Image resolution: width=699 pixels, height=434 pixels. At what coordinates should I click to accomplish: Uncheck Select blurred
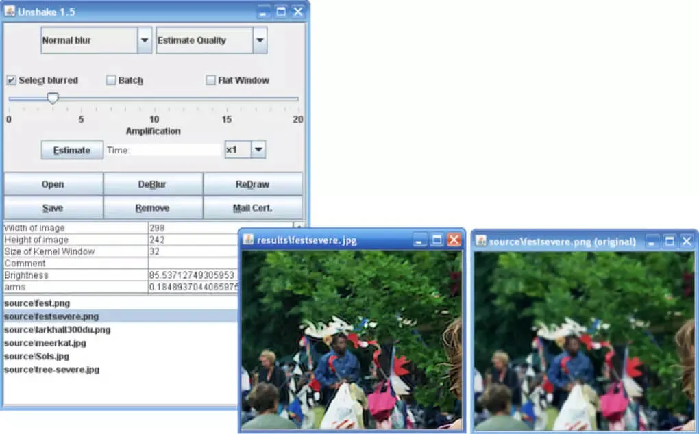pos(11,80)
